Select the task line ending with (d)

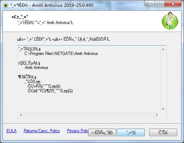coord(44,86)
